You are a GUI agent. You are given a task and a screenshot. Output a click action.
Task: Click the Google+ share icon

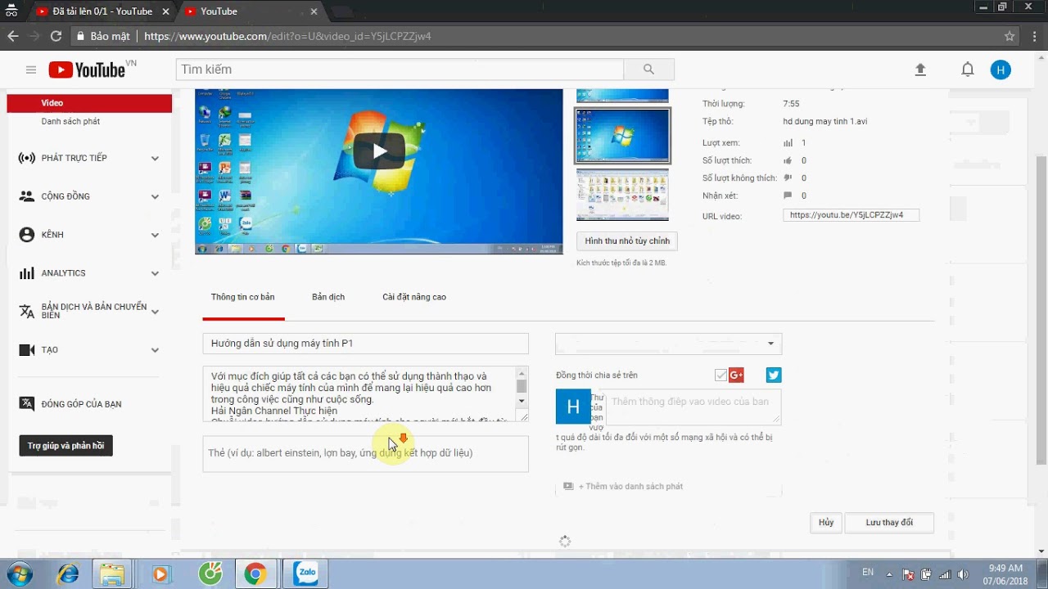(x=736, y=375)
